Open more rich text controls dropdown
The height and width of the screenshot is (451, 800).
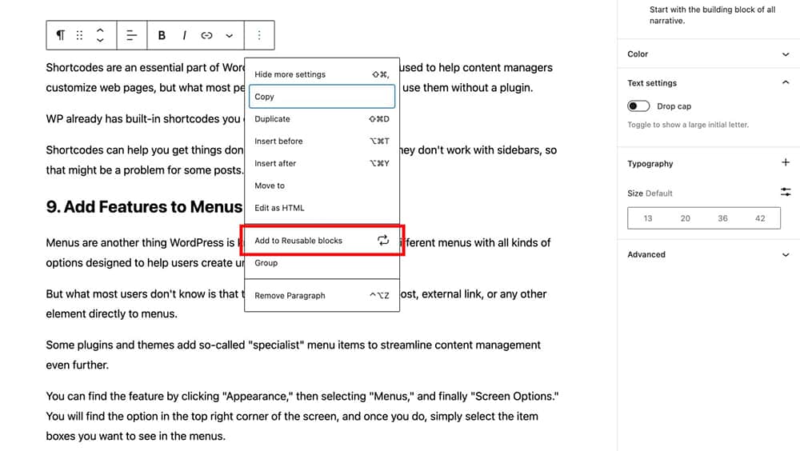pyautogui.click(x=230, y=36)
